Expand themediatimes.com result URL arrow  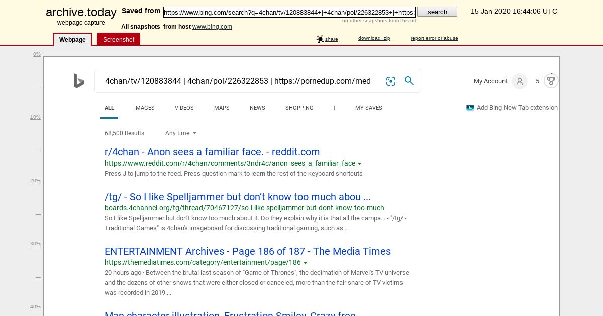pos(305,263)
